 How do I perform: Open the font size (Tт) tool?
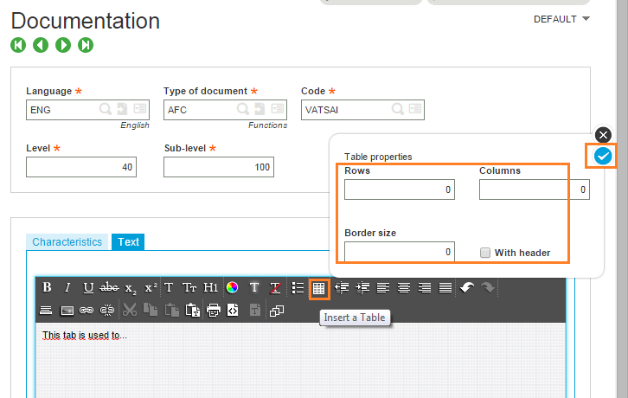189,287
